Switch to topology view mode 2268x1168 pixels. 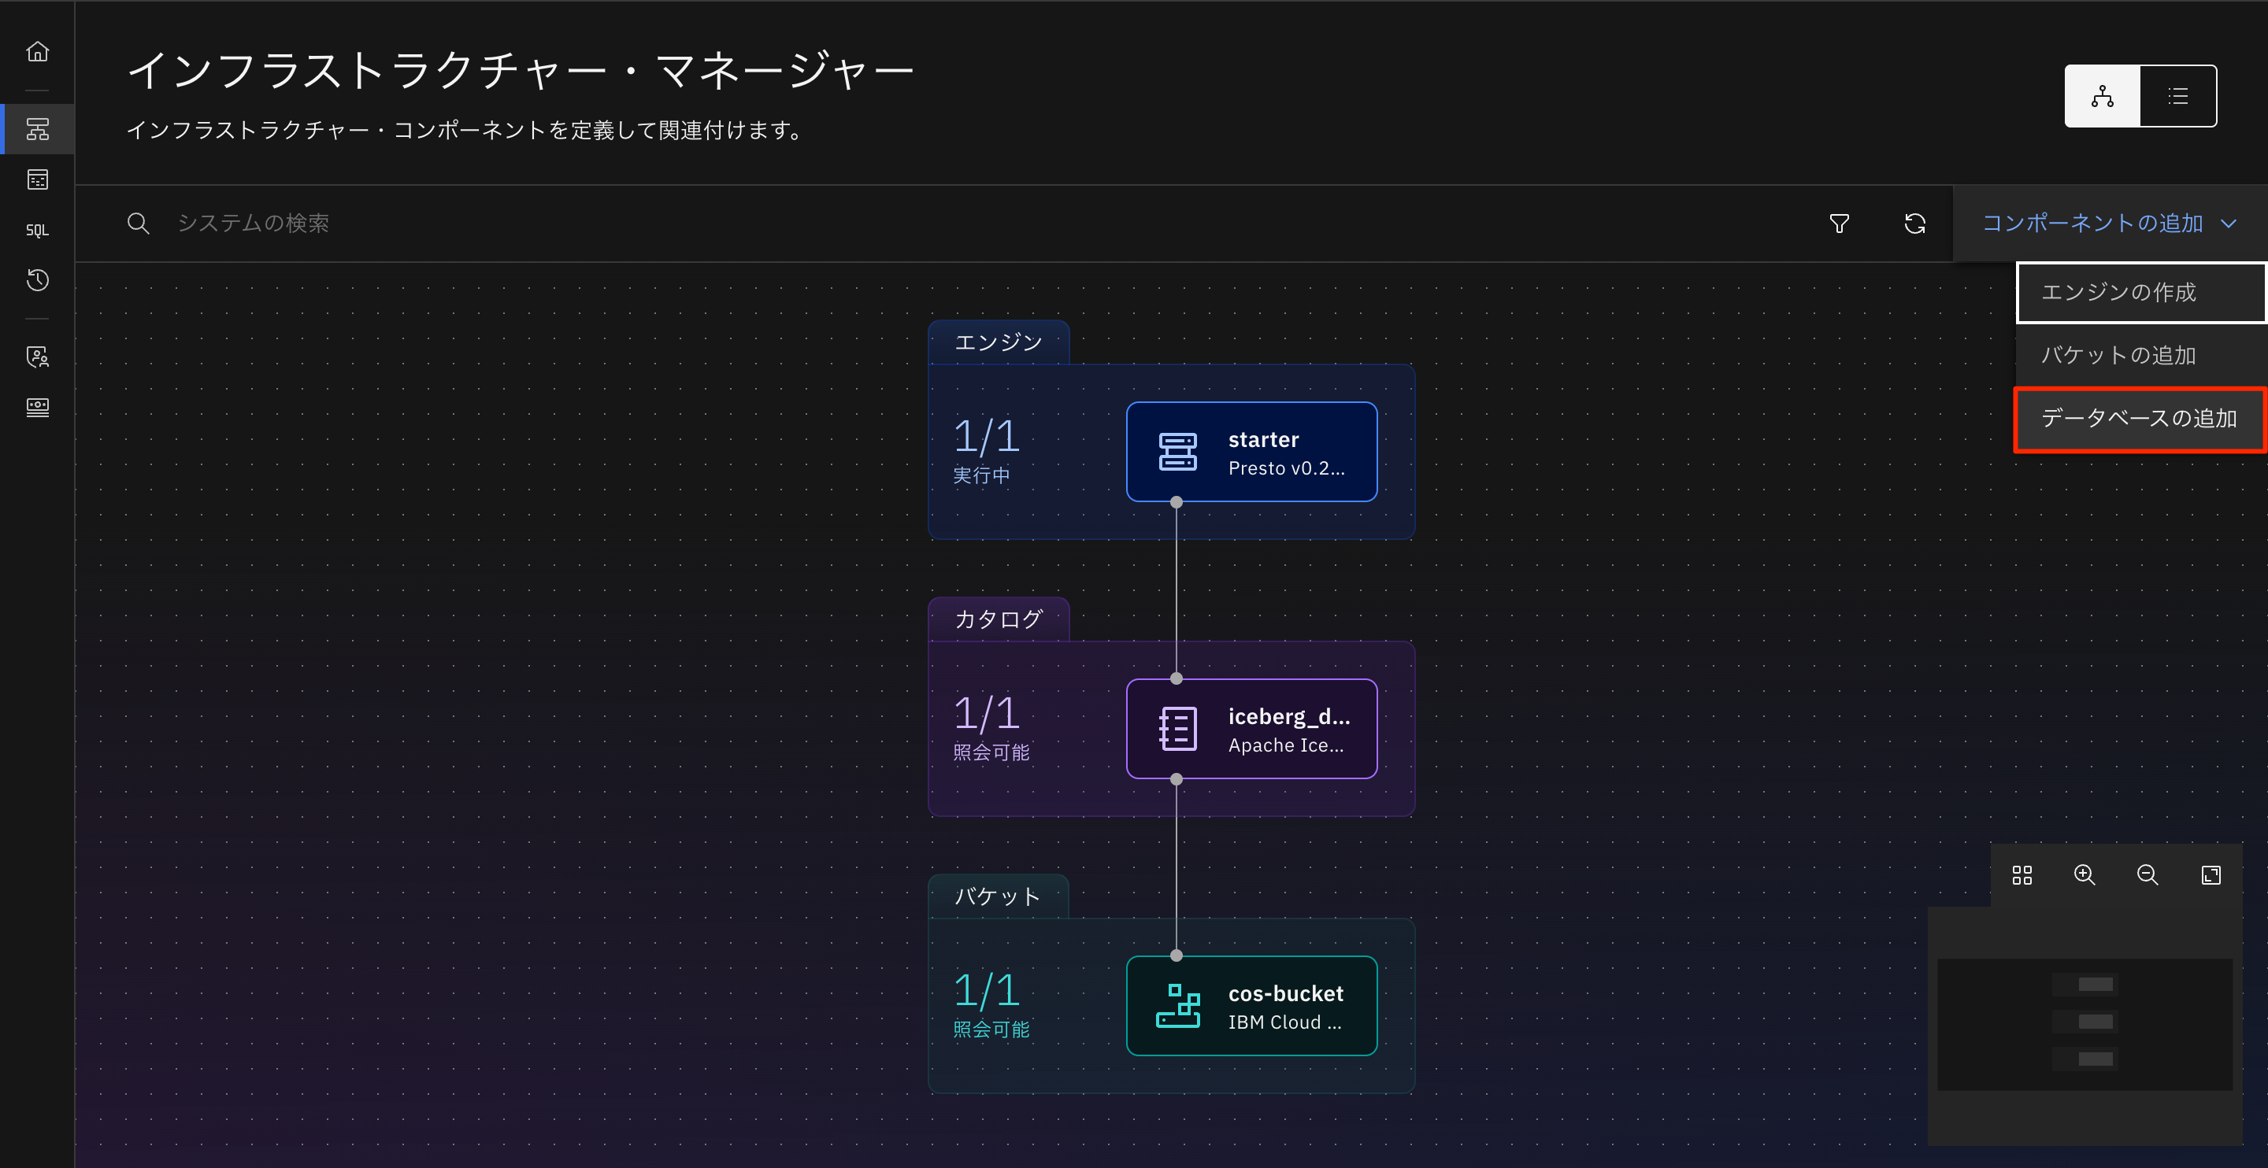click(x=2102, y=95)
